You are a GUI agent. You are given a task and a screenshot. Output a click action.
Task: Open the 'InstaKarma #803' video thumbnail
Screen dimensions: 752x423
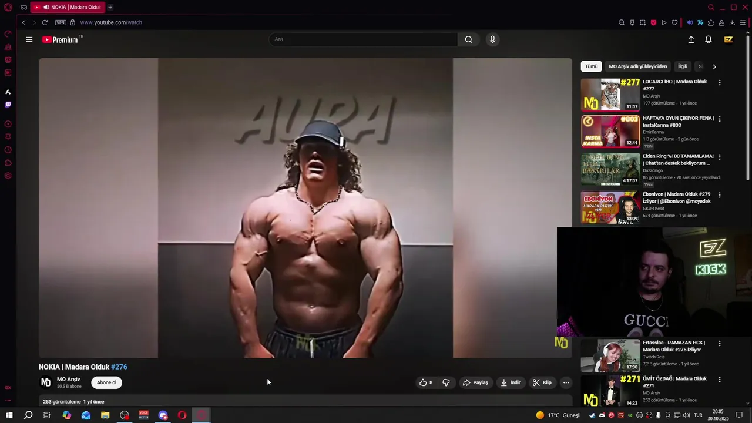[x=610, y=131]
